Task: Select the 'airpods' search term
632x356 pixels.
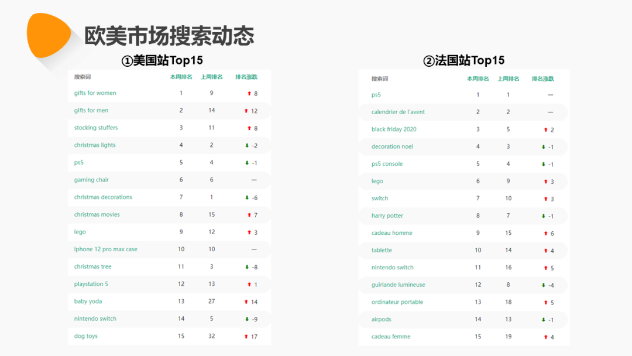Action: point(382,319)
